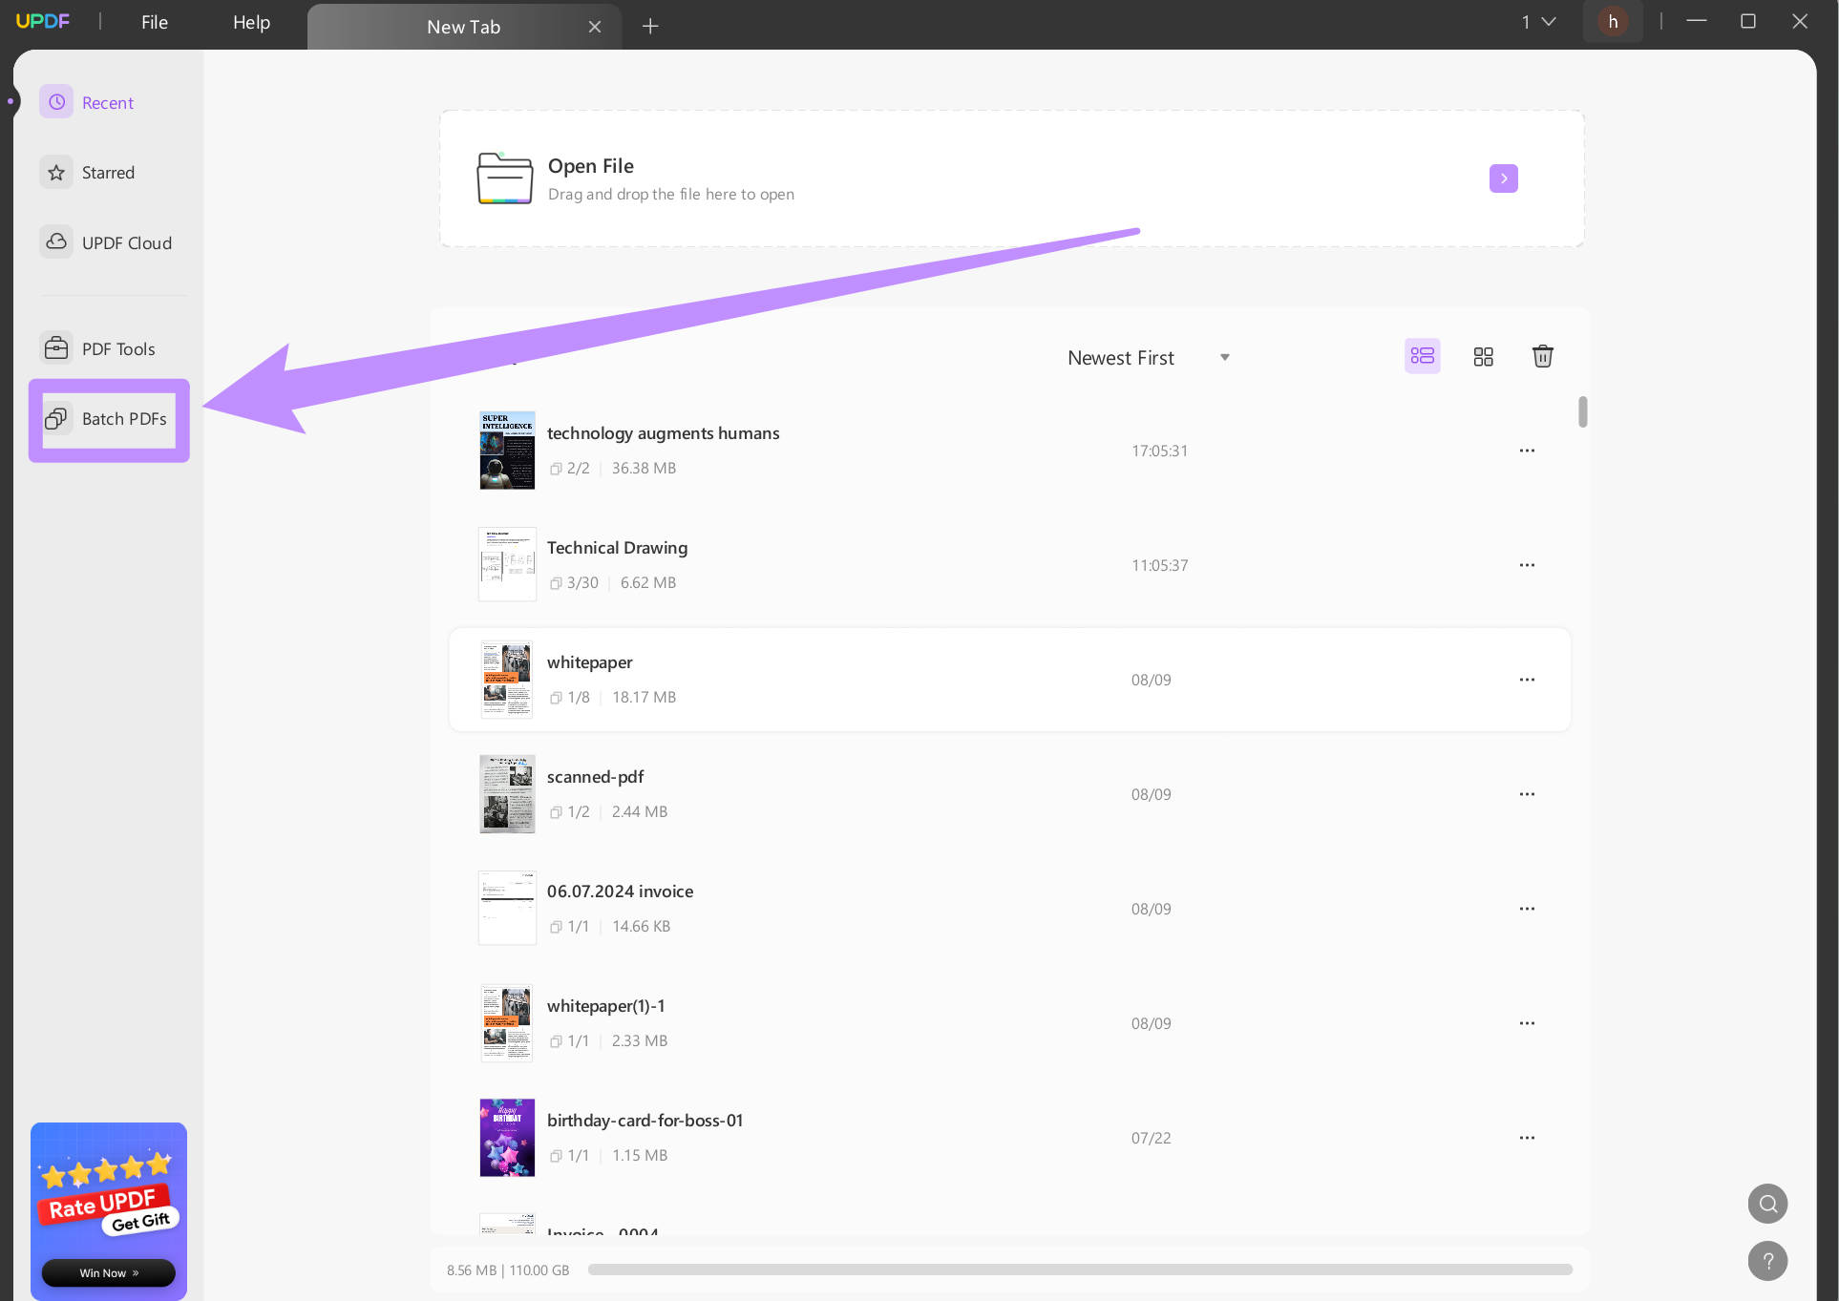Open Newest First sort dropdown
This screenshot has height=1301, width=1839.
tap(1148, 358)
